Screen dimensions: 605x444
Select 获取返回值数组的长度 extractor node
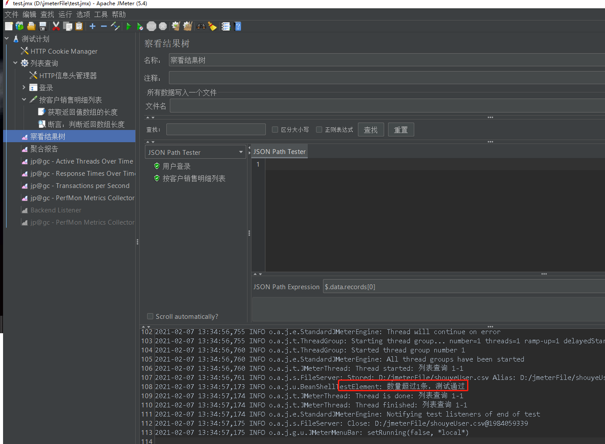pos(82,112)
